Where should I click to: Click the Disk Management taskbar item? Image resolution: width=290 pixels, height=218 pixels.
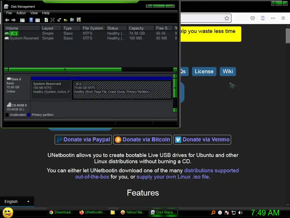163,212
